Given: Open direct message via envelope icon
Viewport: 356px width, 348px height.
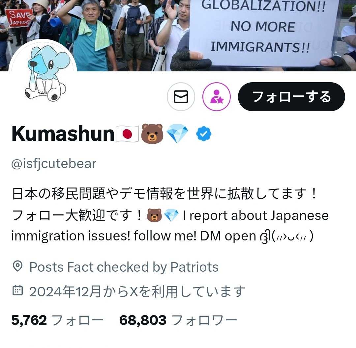Looking at the screenshot, I should coord(181,97).
